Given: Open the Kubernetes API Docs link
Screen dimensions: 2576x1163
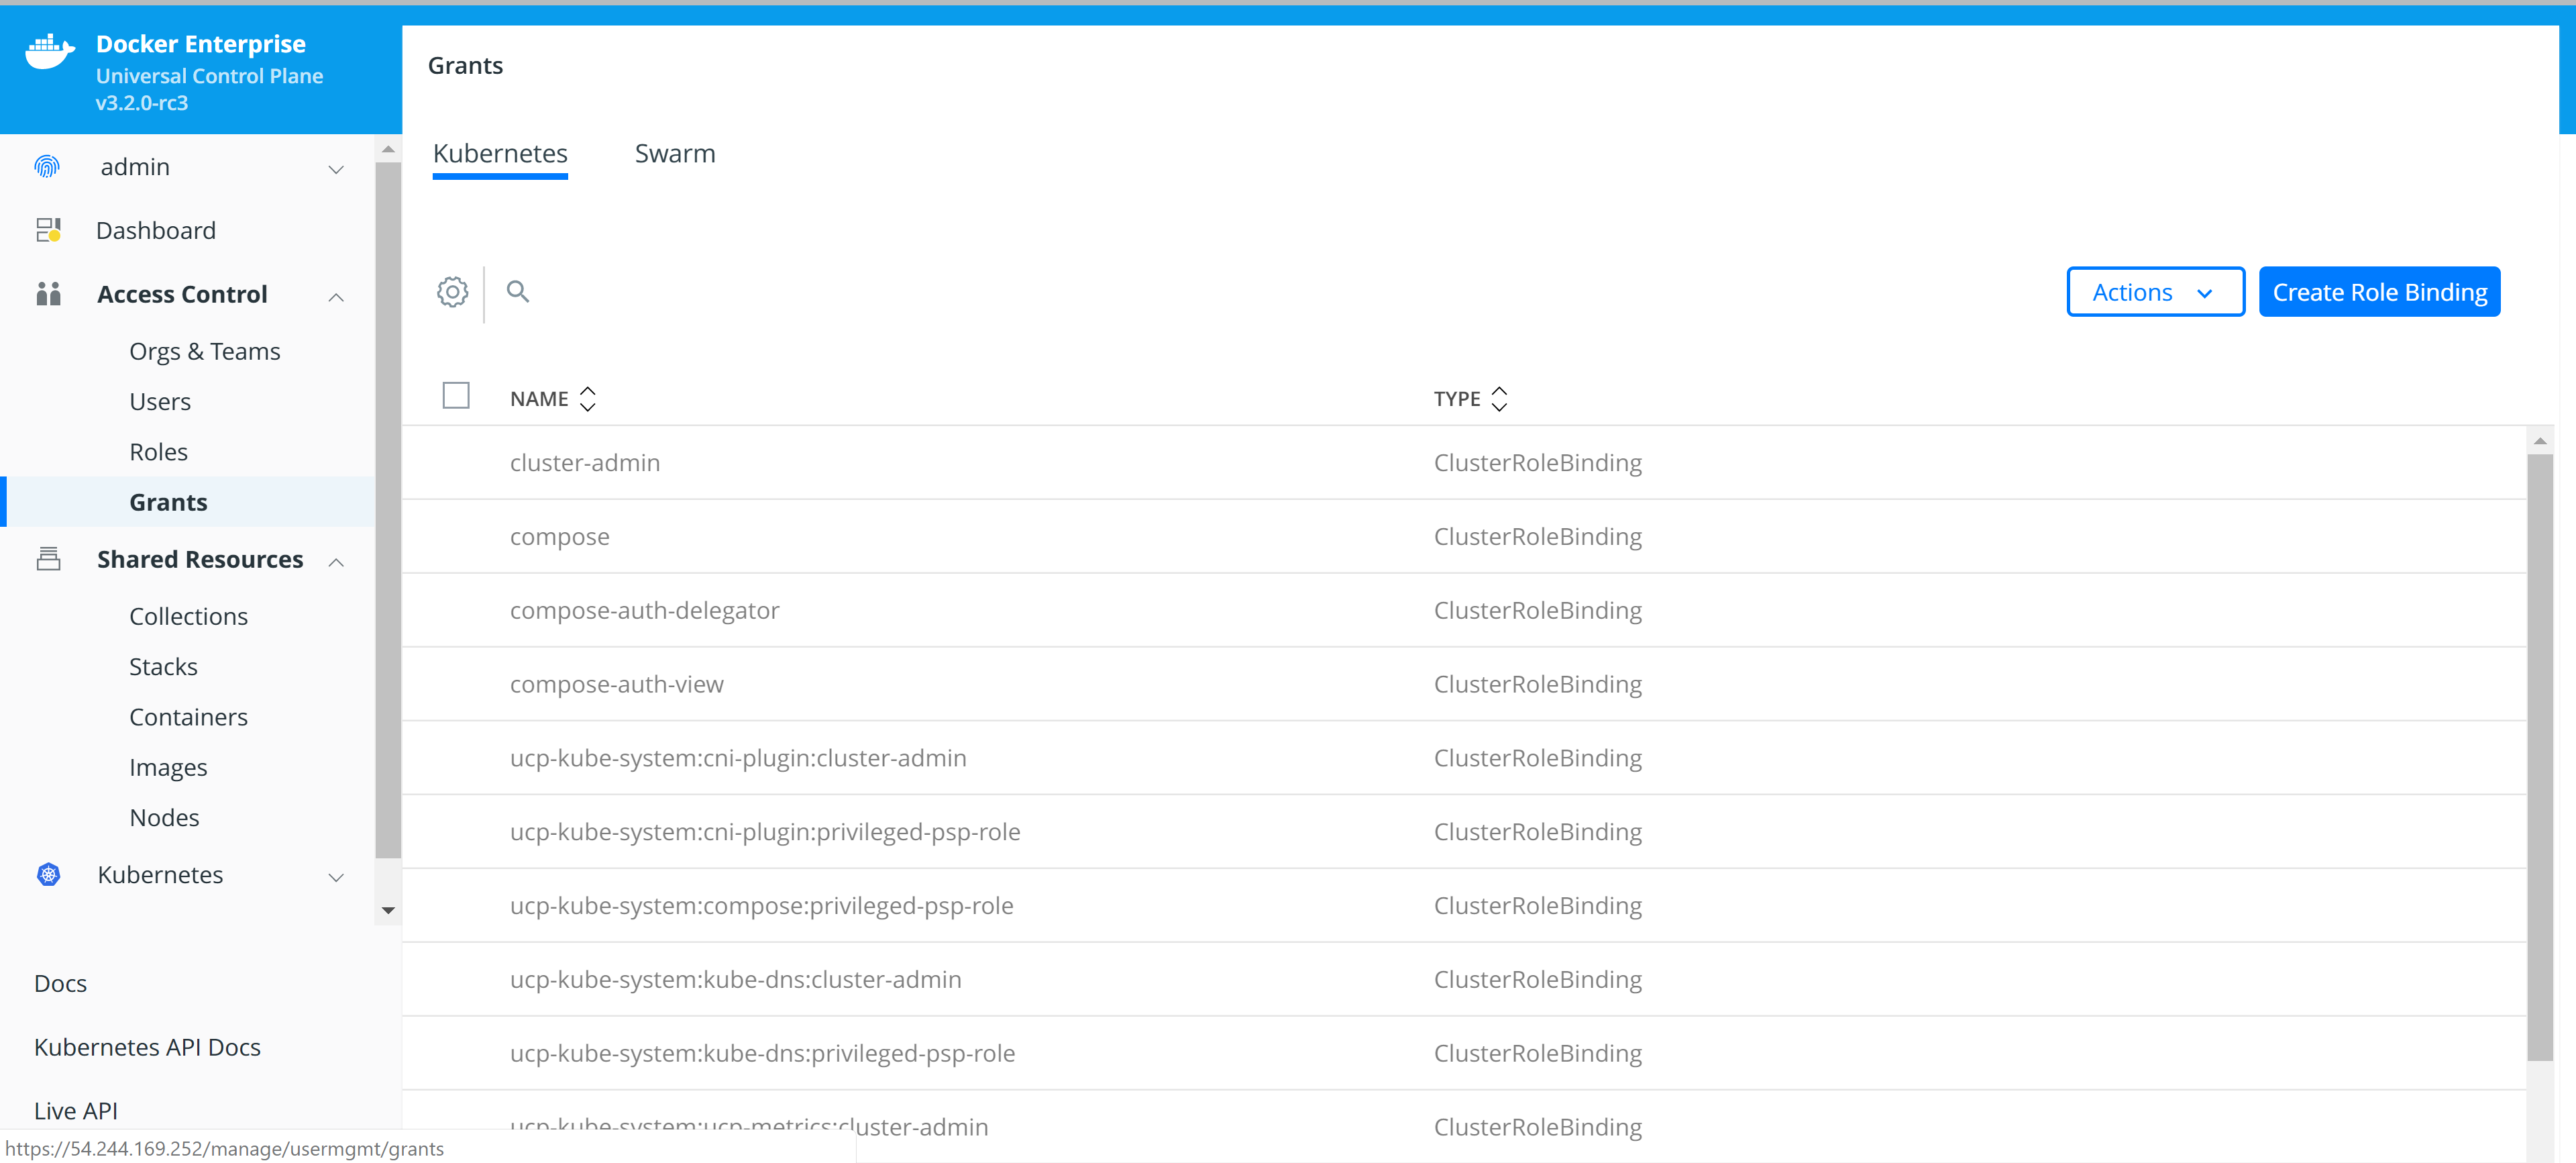Looking at the screenshot, I should [147, 1047].
